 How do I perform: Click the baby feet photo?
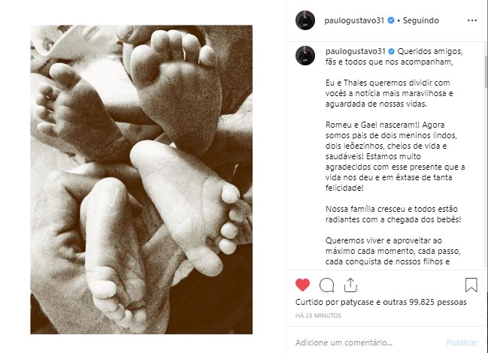(141, 180)
